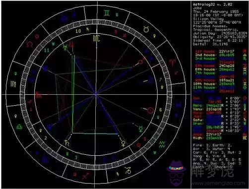Click yellow MC glyph beside Midh row
This screenshot has height=189, width=249.
pos(245,138)
